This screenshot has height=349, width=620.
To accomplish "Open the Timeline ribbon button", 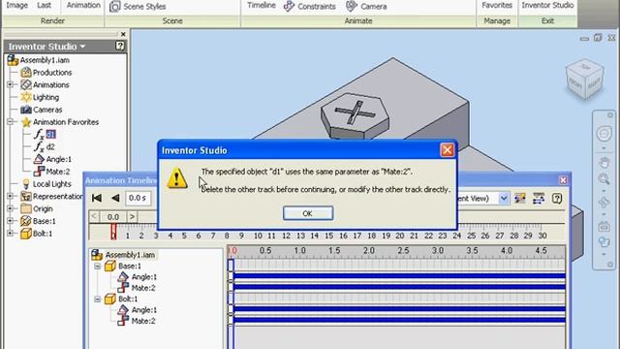I will click(x=262, y=5).
